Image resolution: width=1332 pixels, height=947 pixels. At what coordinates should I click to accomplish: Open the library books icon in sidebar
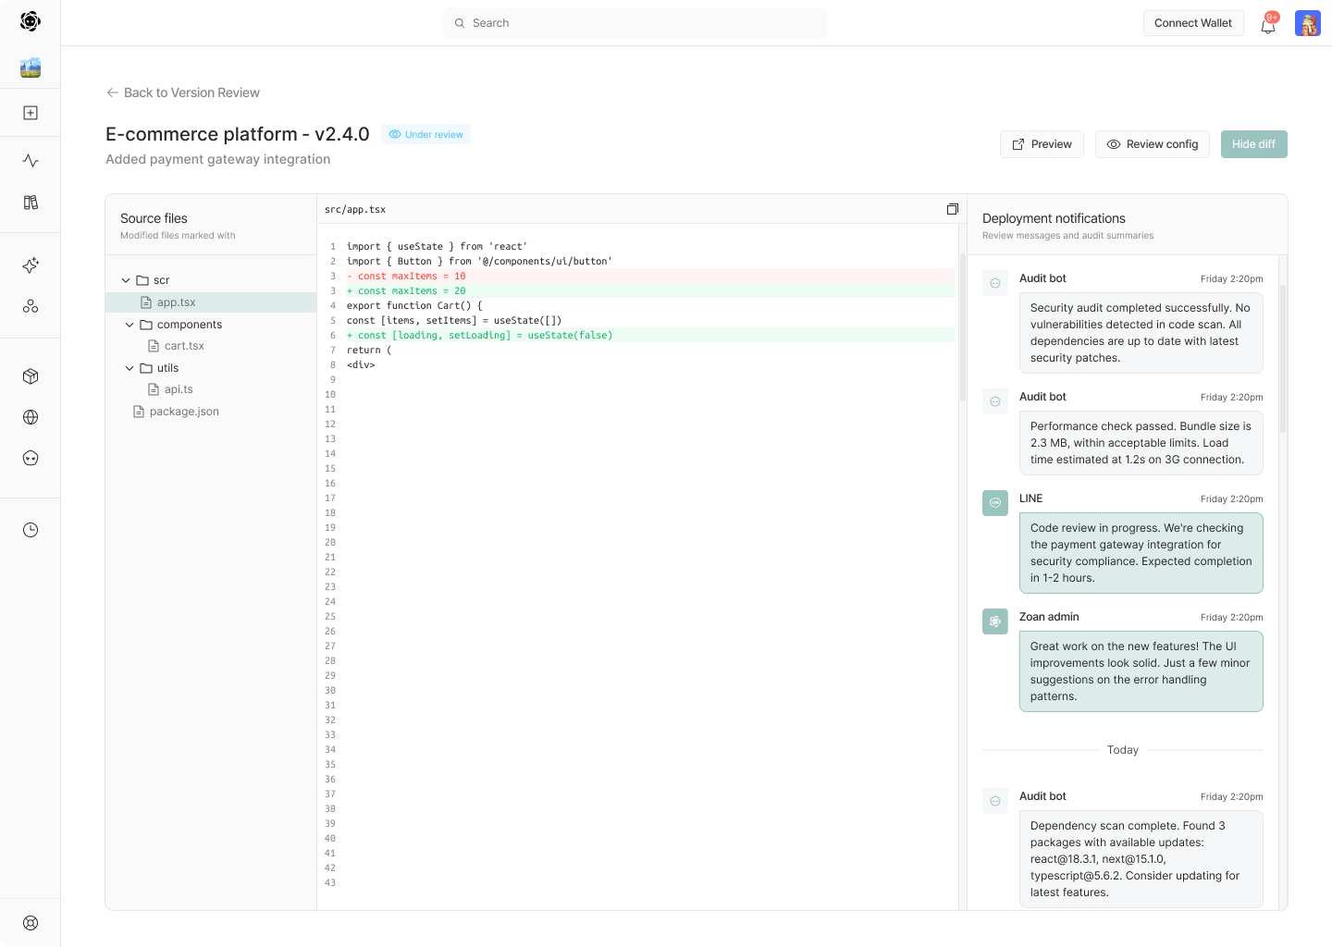click(x=31, y=203)
